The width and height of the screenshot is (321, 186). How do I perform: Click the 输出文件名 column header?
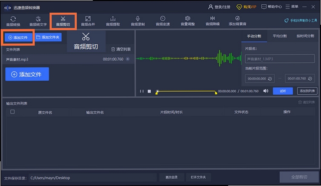click(x=95, y=112)
